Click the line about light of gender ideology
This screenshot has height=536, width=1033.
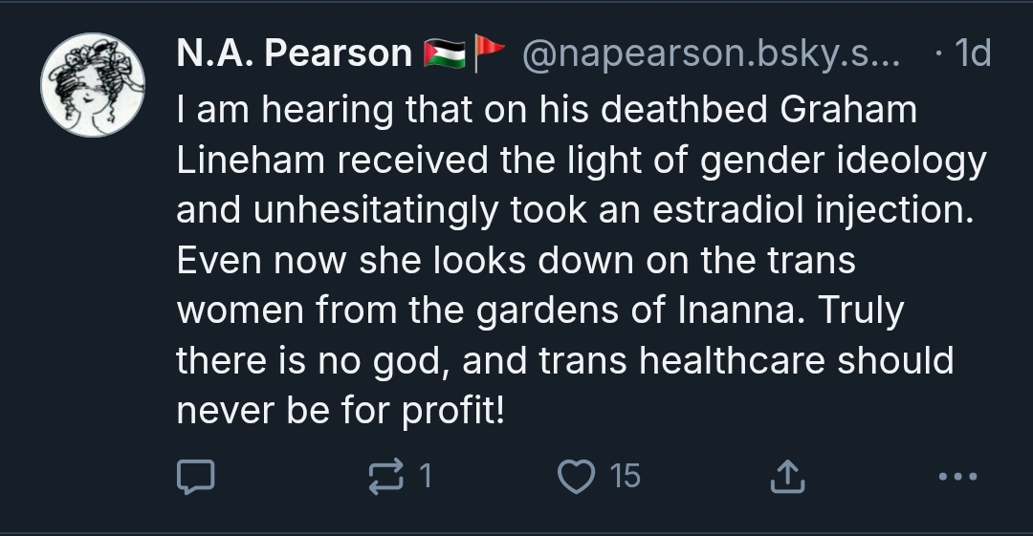[x=581, y=161]
